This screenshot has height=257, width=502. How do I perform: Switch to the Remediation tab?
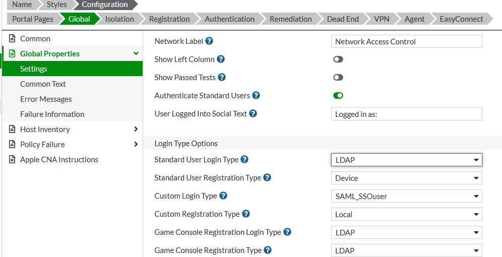point(291,19)
